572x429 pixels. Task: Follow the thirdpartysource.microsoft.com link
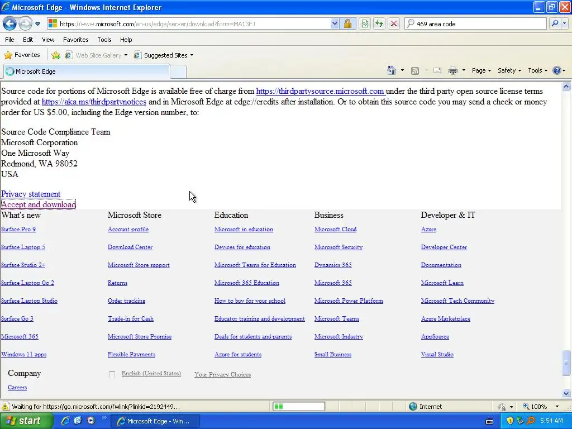tap(320, 91)
